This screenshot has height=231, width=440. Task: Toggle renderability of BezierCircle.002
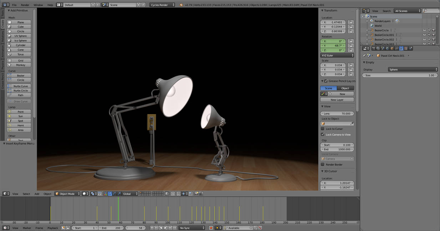(x=434, y=40)
